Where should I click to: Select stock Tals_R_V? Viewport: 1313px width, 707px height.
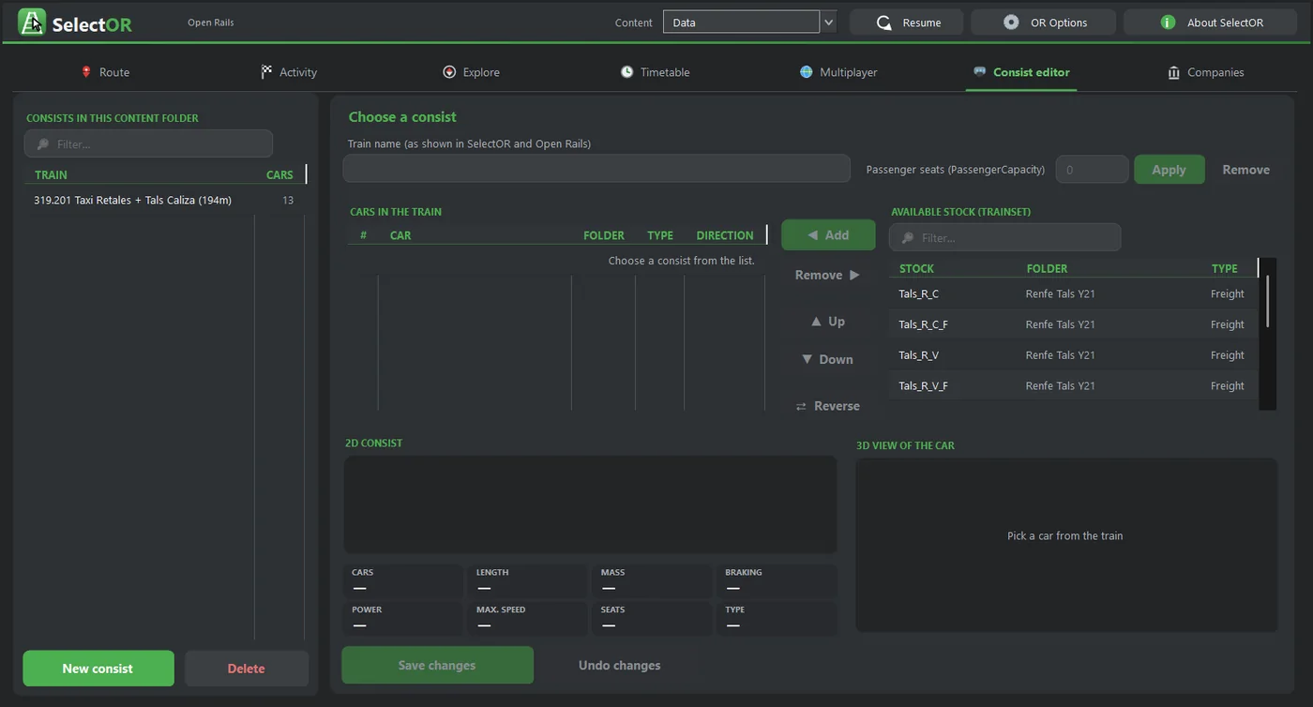1073,355
